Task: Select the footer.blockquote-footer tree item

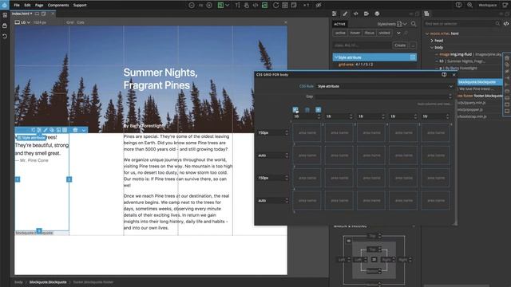Action: [x=481, y=96]
